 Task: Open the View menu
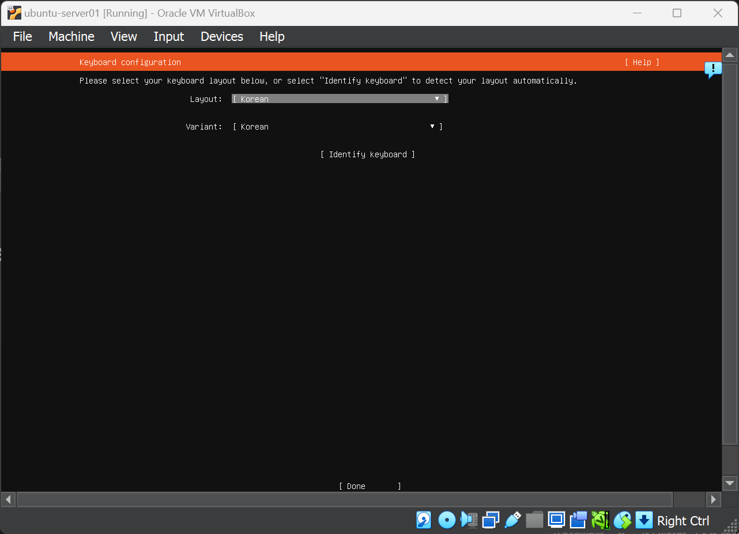point(124,36)
